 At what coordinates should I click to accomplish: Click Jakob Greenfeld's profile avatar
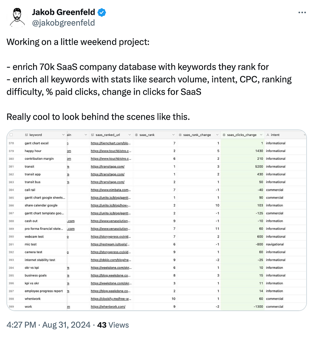[18, 17]
